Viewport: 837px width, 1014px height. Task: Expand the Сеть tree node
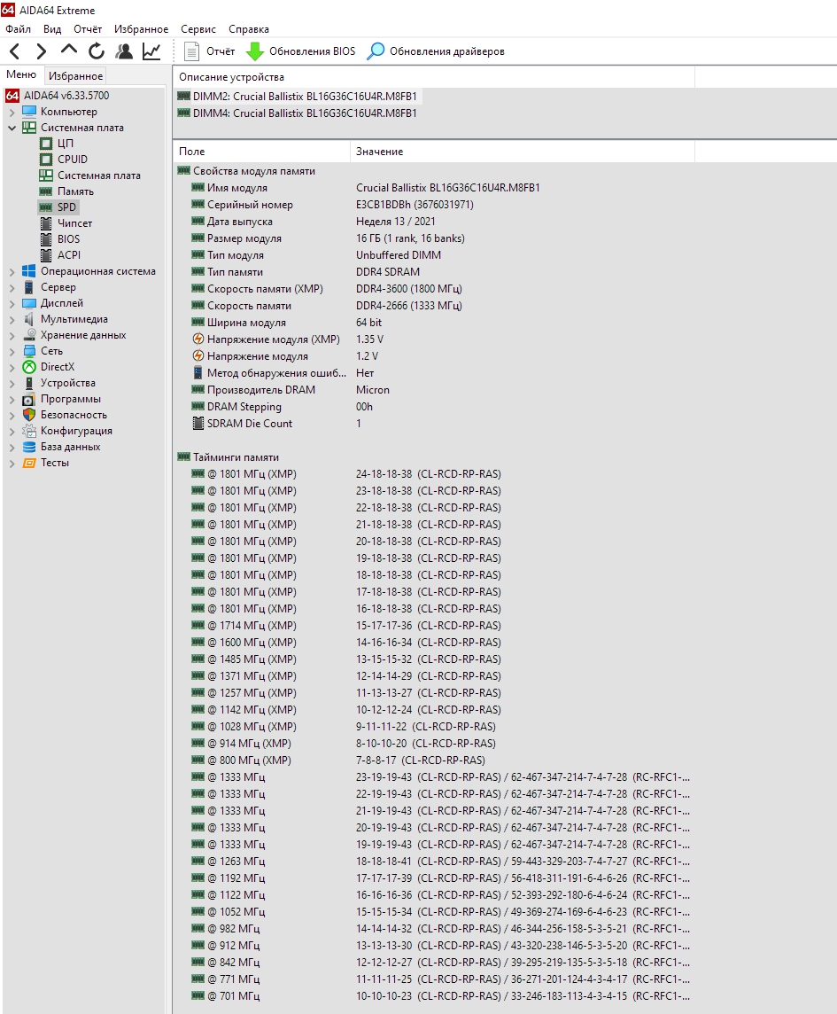[12, 351]
